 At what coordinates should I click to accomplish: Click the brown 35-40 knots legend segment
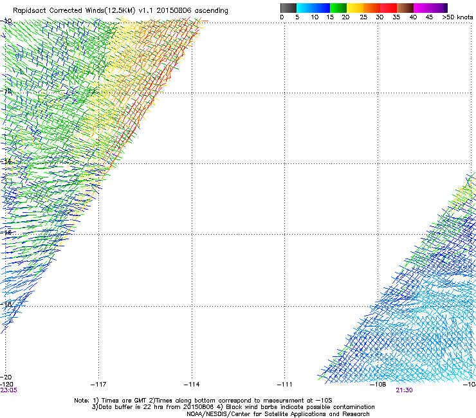[x=405, y=8]
